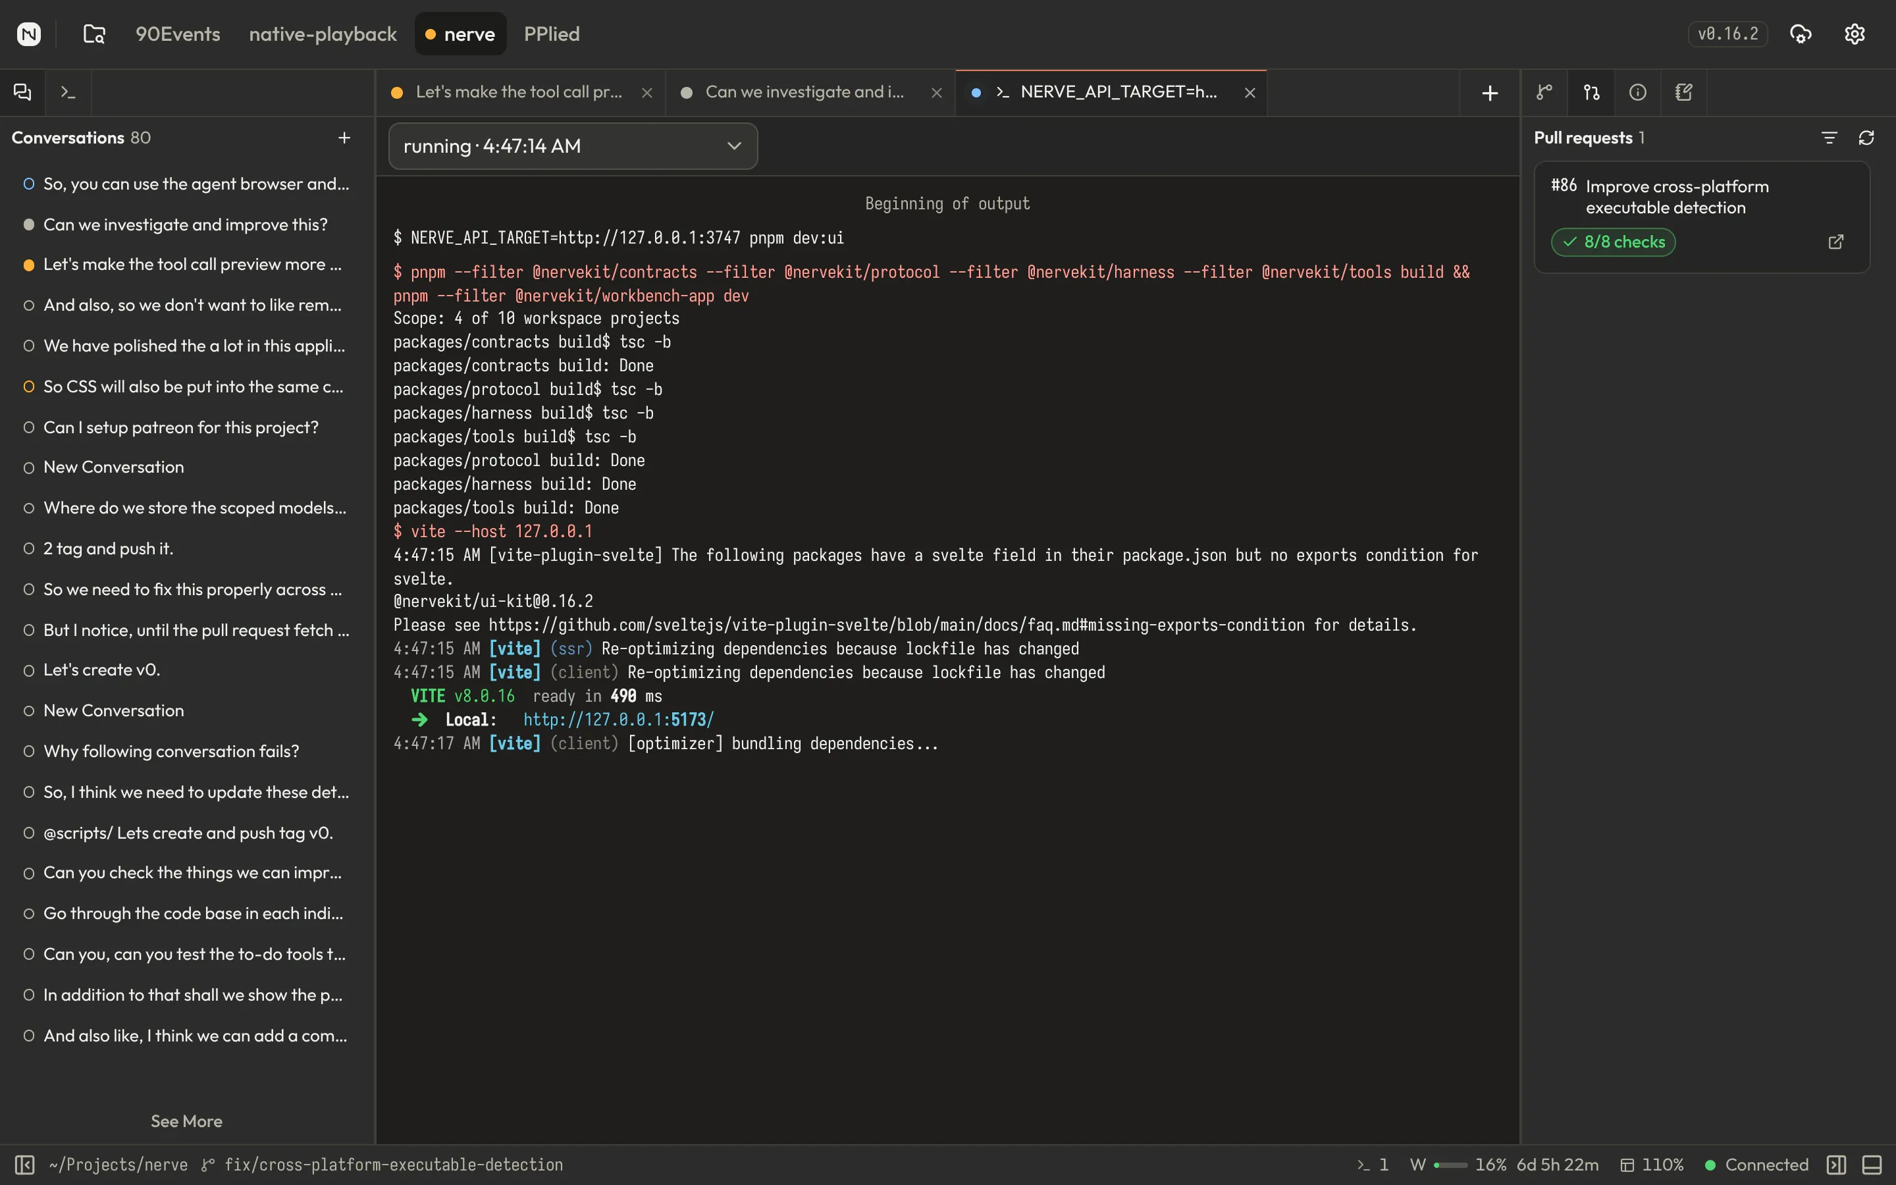Toggle the right sidebar from status bar
Viewport: 1896px width, 1185px height.
1837,1165
